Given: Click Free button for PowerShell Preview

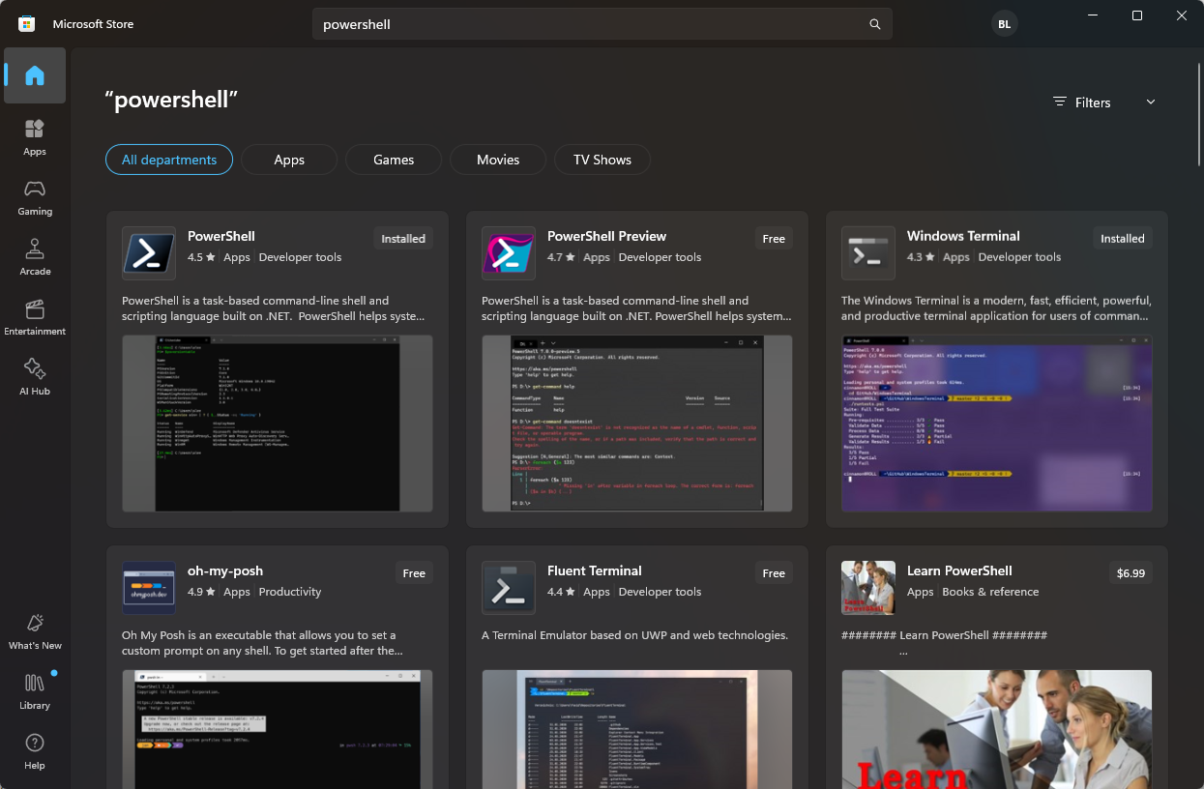Looking at the screenshot, I should tap(774, 239).
